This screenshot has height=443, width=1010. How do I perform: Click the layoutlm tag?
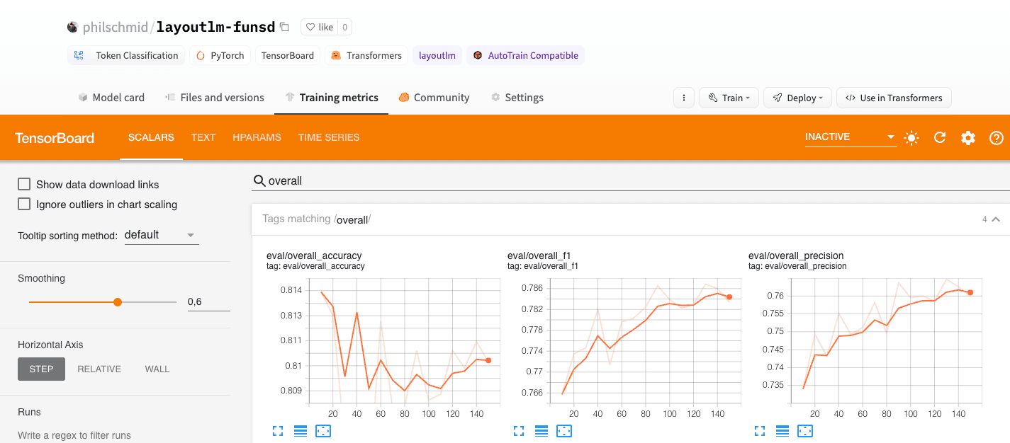[437, 55]
